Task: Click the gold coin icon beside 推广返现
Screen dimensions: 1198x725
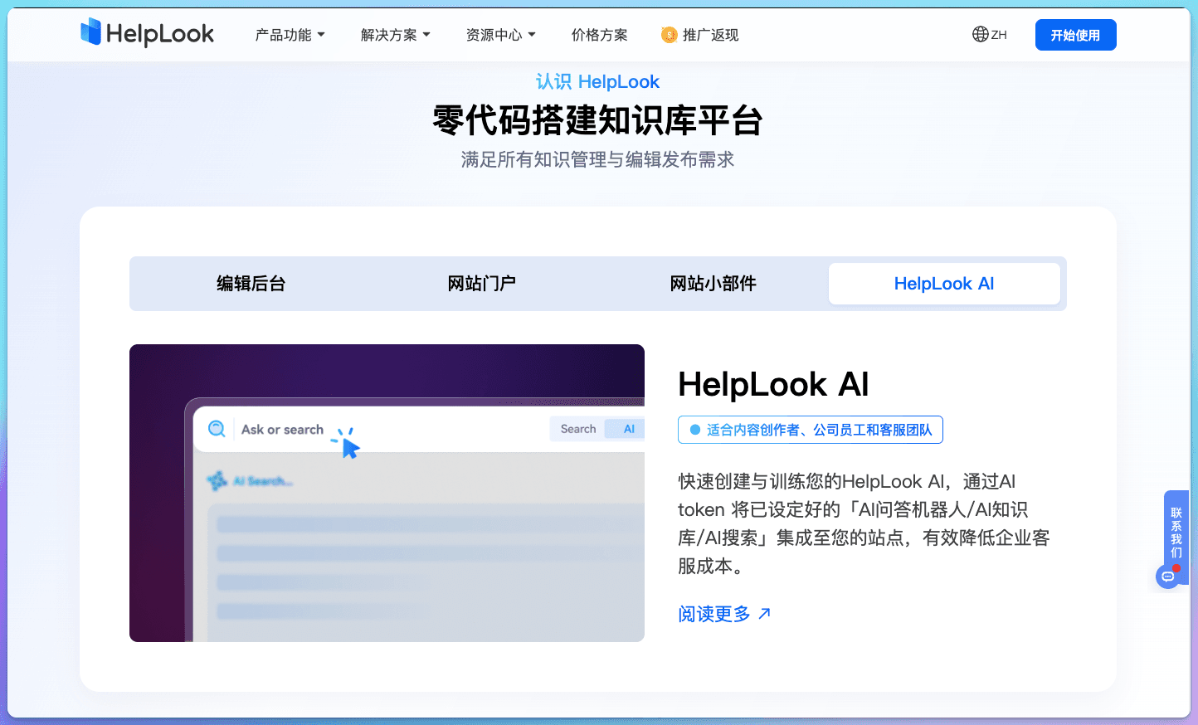Action: pyautogui.click(x=669, y=35)
